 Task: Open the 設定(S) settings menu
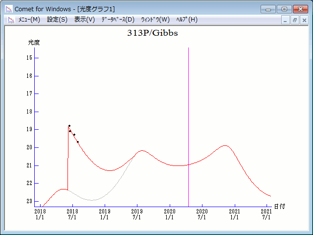pos(57,20)
